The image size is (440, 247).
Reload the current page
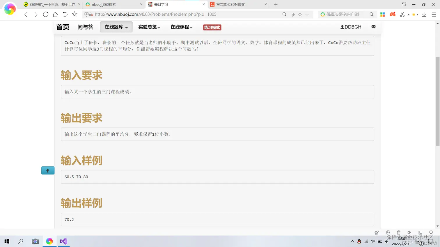point(46,14)
